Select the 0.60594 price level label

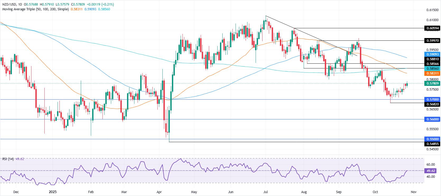(x=432, y=28)
